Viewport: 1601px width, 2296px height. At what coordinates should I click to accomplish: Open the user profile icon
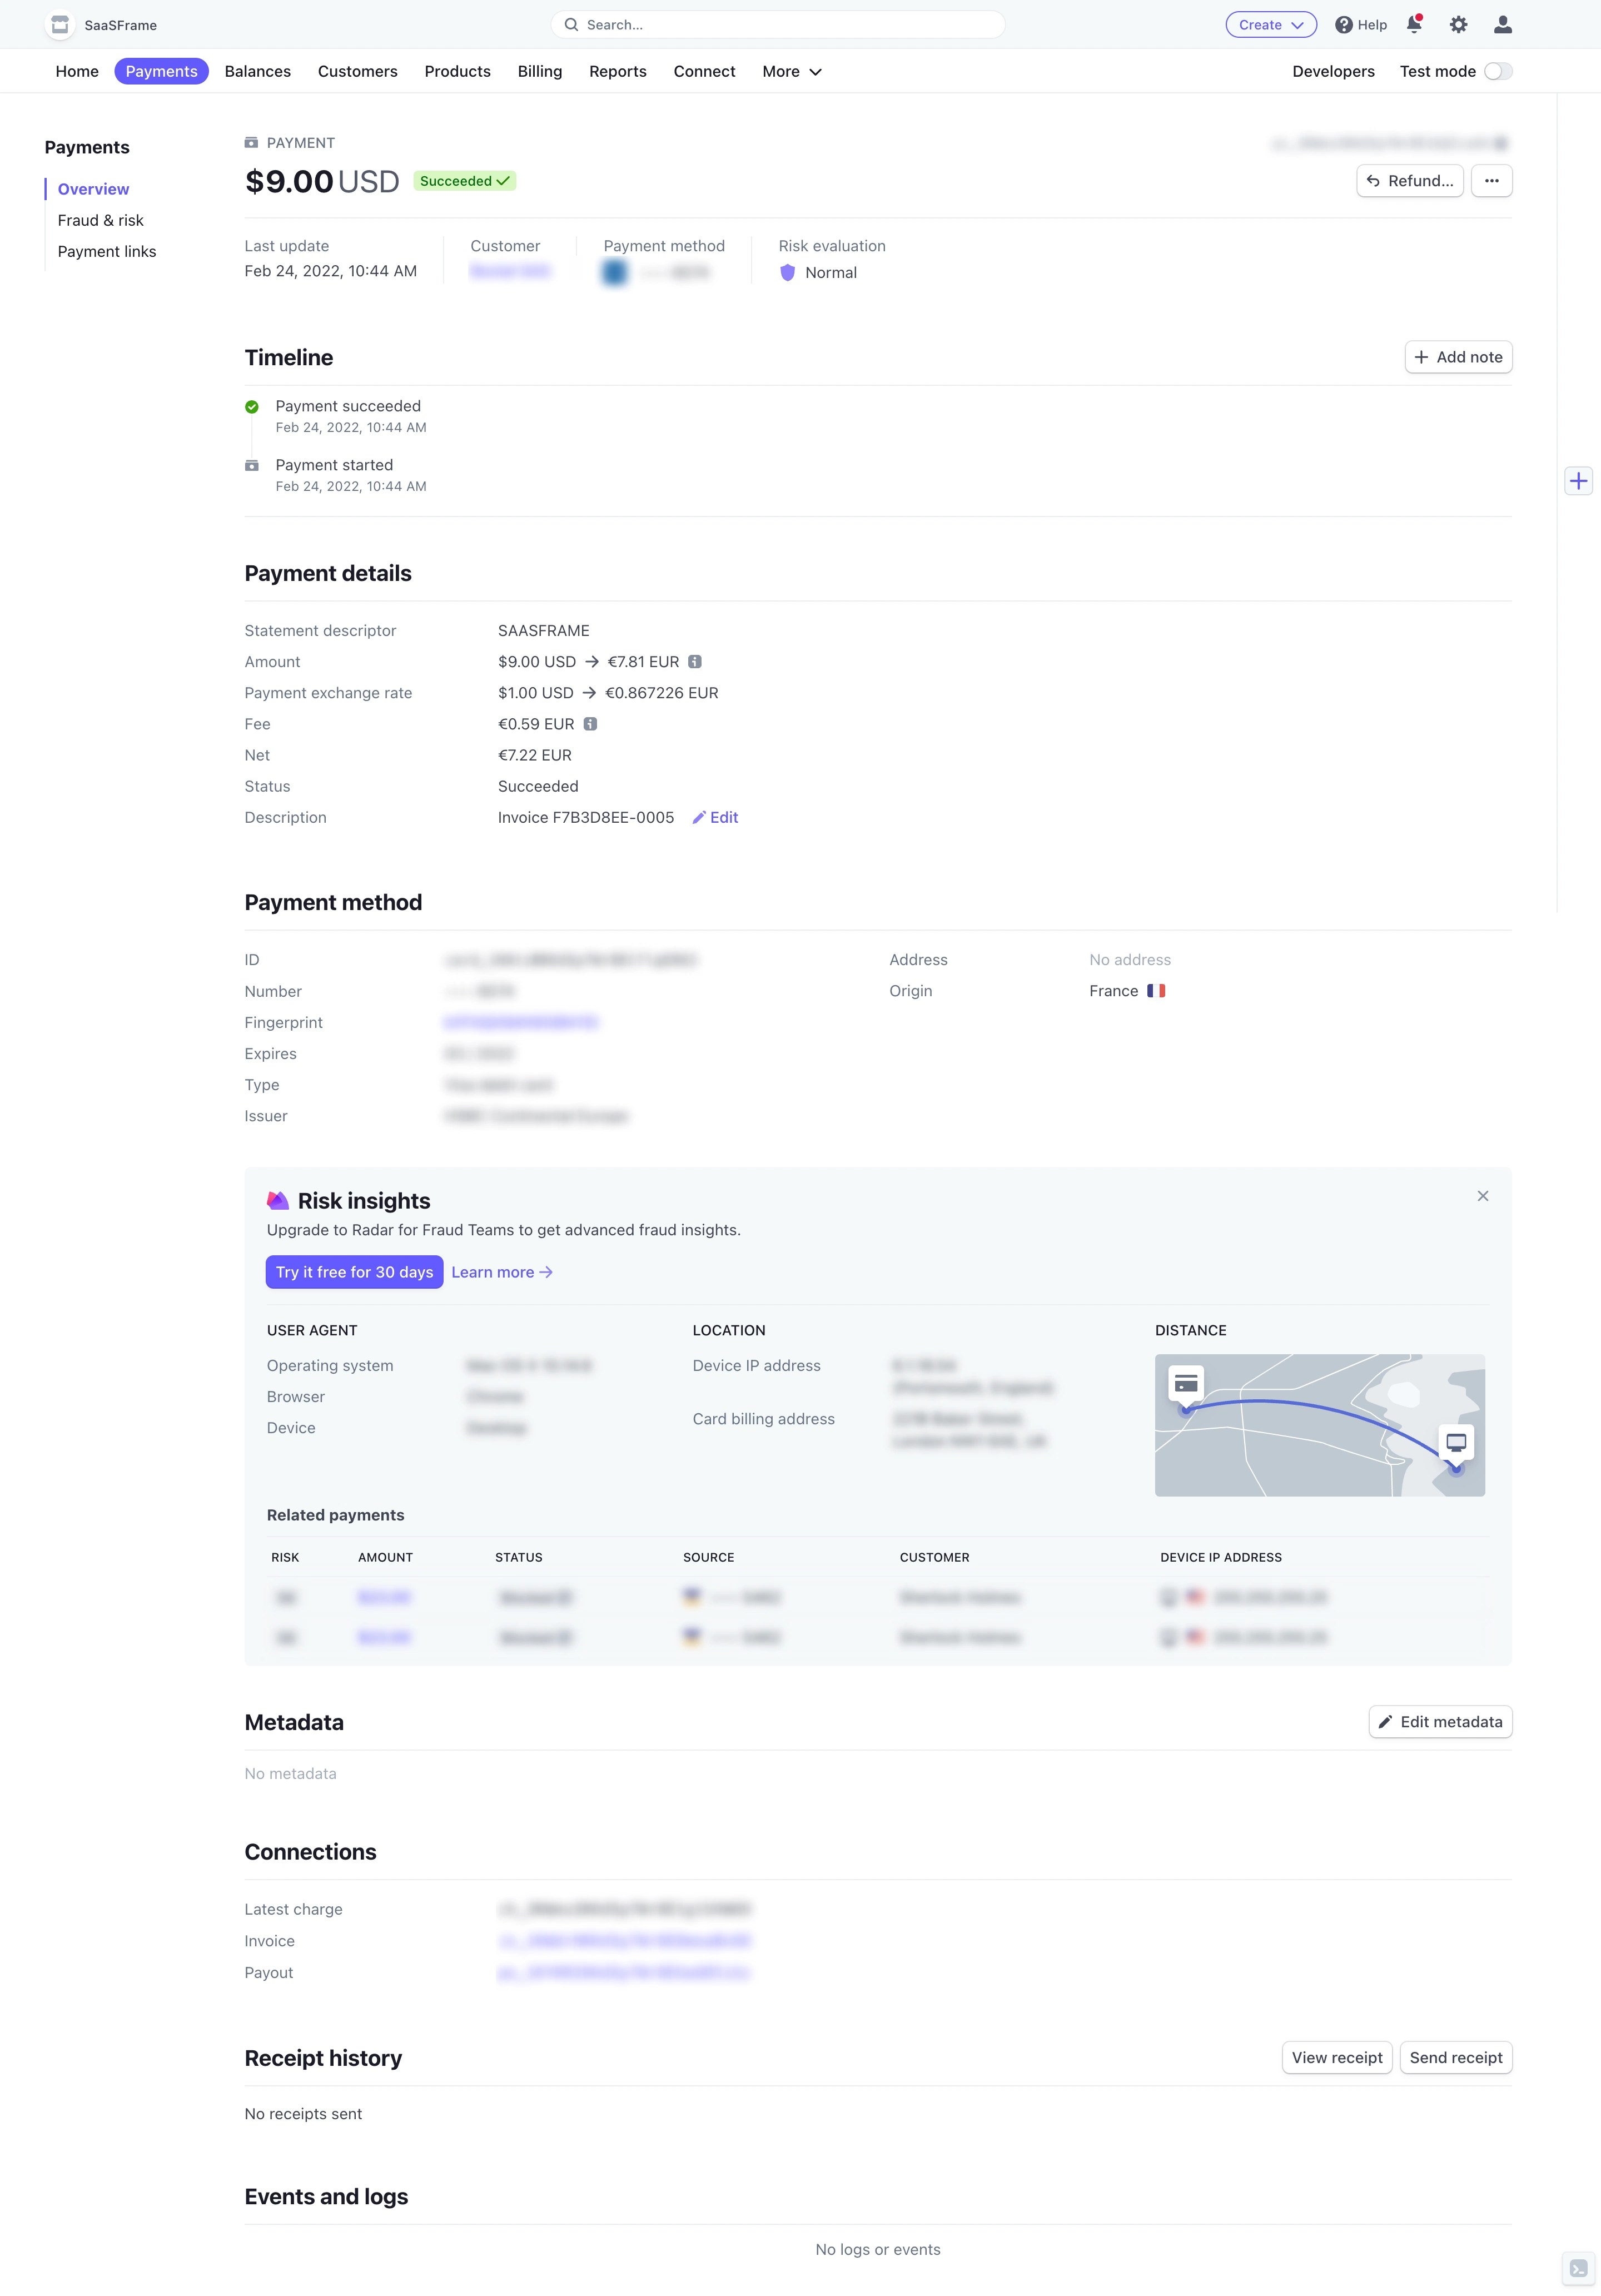tap(1502, 25)
